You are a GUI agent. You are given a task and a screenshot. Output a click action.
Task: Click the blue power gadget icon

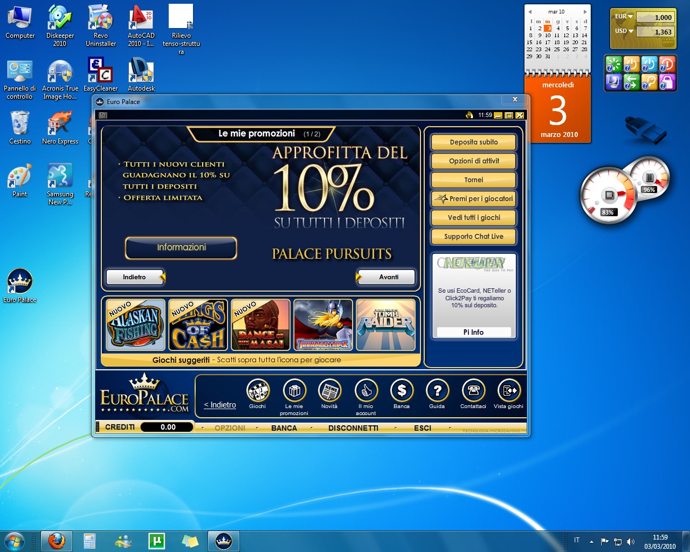[650, 65]
